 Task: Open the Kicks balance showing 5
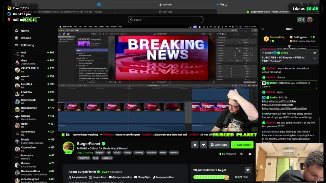pyautogui.click(x=301, y=20)
